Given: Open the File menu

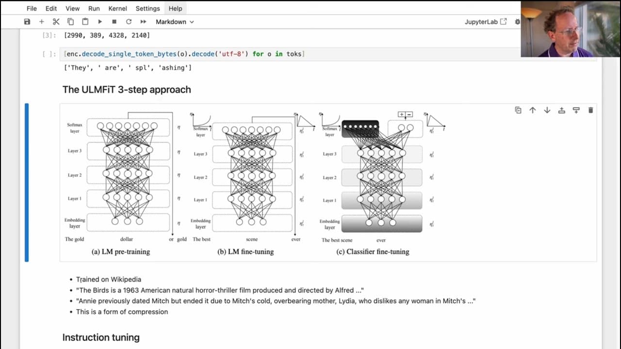Looking at the screenshot, I should [32, 8].
